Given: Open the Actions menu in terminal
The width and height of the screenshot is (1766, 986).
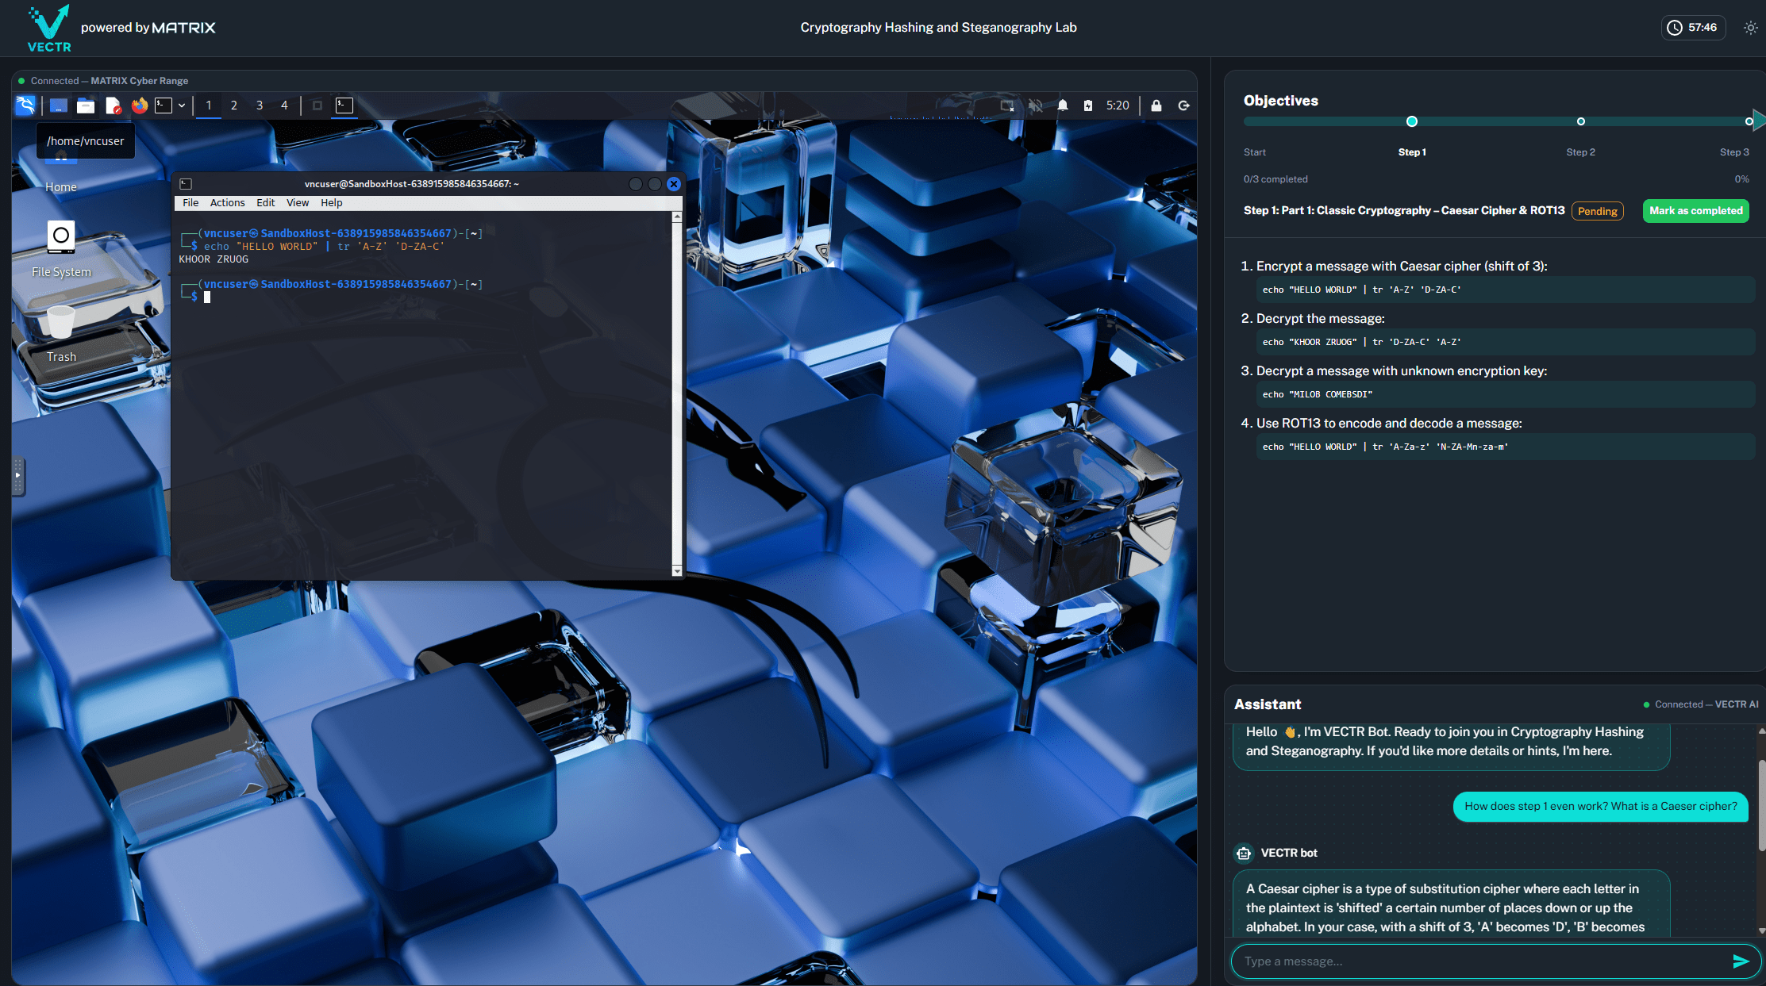Looking at the screenshot, I should click(x=227, y=203).
